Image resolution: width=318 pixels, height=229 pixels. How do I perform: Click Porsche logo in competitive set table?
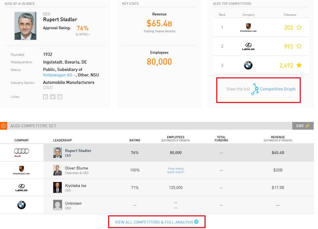(21, 170)
